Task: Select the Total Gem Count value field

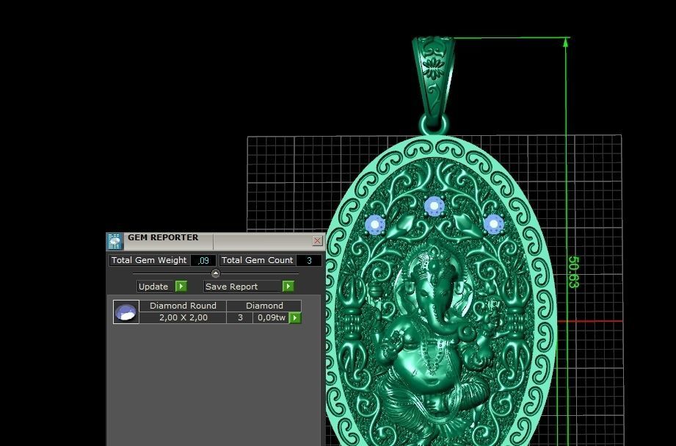Action: pos(309,260)
